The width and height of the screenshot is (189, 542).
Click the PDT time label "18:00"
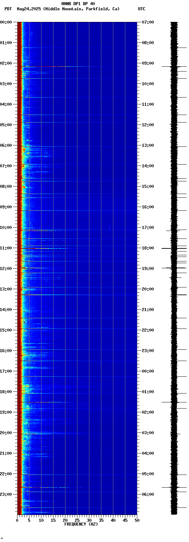[x=6, y=392]
